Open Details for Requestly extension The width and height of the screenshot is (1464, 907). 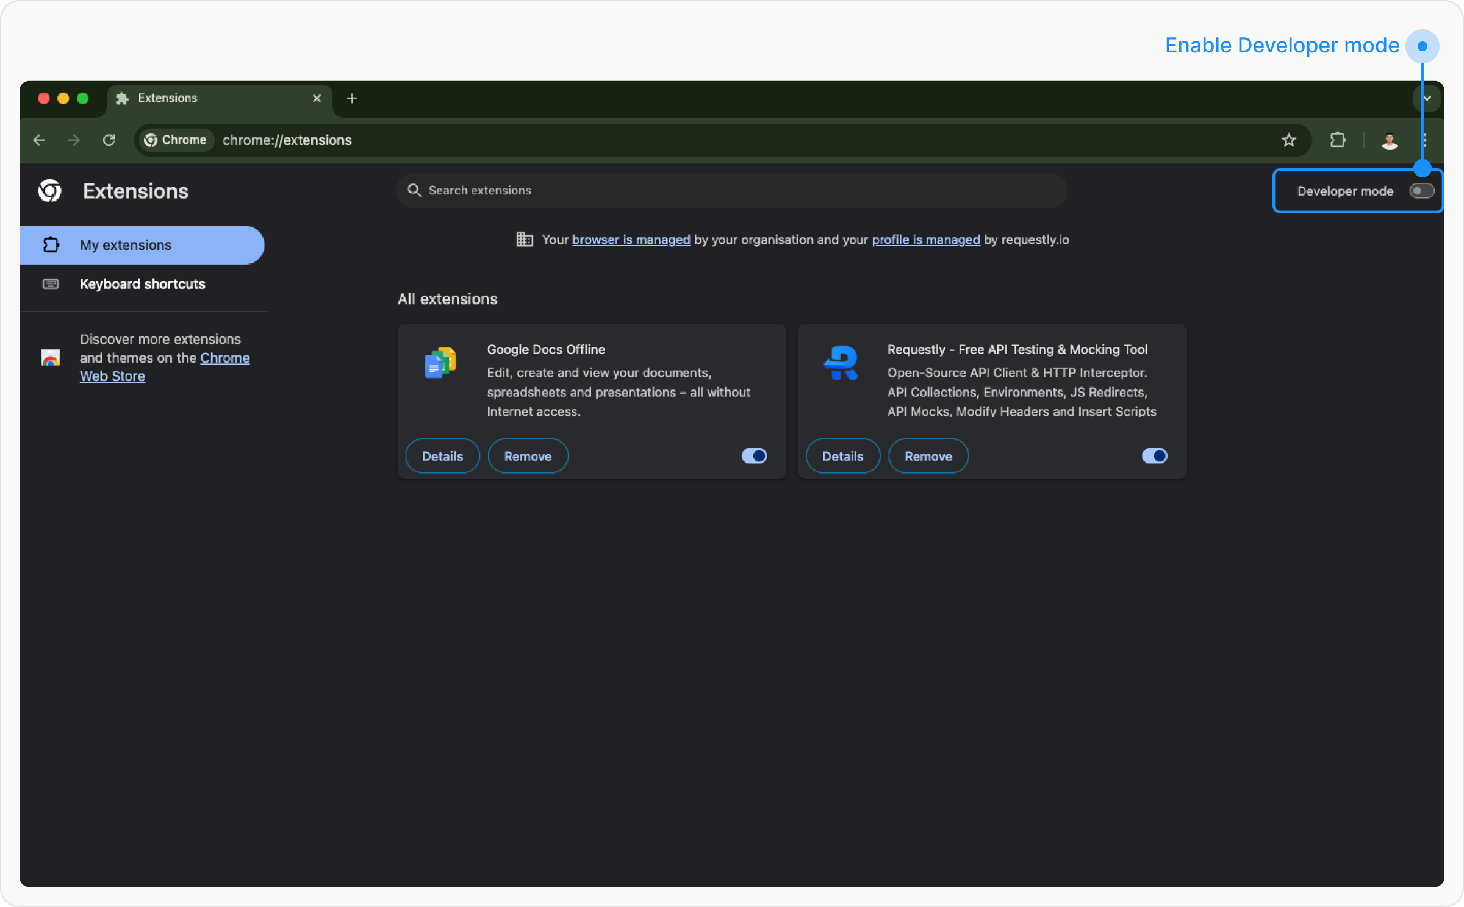click(842, 456)
